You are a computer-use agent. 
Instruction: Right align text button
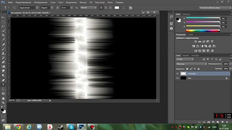click(110, 8)
